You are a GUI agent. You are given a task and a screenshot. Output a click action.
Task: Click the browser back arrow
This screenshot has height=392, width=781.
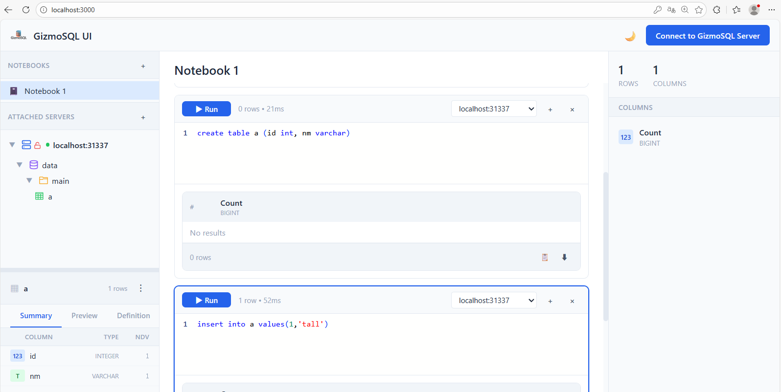8,10
